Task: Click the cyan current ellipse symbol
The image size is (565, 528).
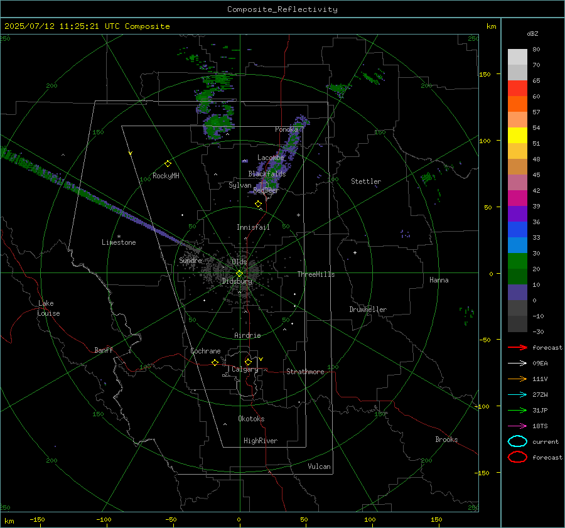Action: tap(517, 441)
